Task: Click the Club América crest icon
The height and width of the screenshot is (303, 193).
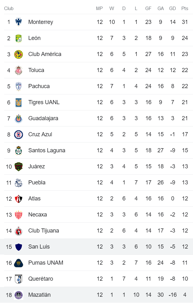Action: (19, 54)
